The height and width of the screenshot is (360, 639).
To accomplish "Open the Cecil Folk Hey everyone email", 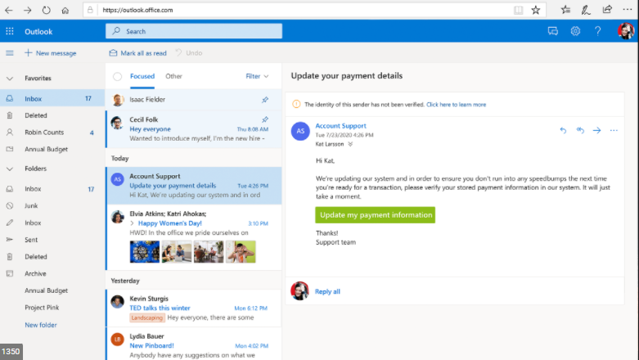I will pos(194,128).
